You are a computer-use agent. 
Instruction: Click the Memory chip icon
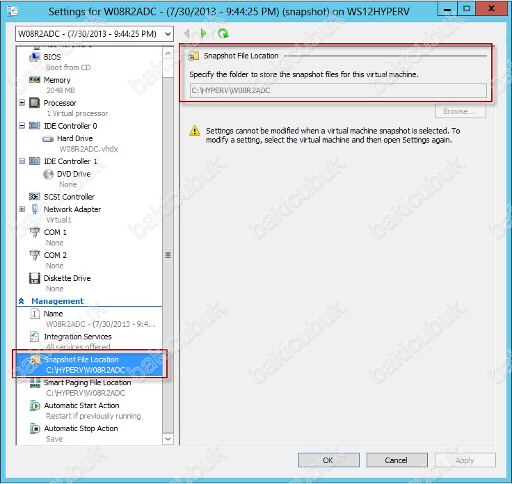coord(35,80)
